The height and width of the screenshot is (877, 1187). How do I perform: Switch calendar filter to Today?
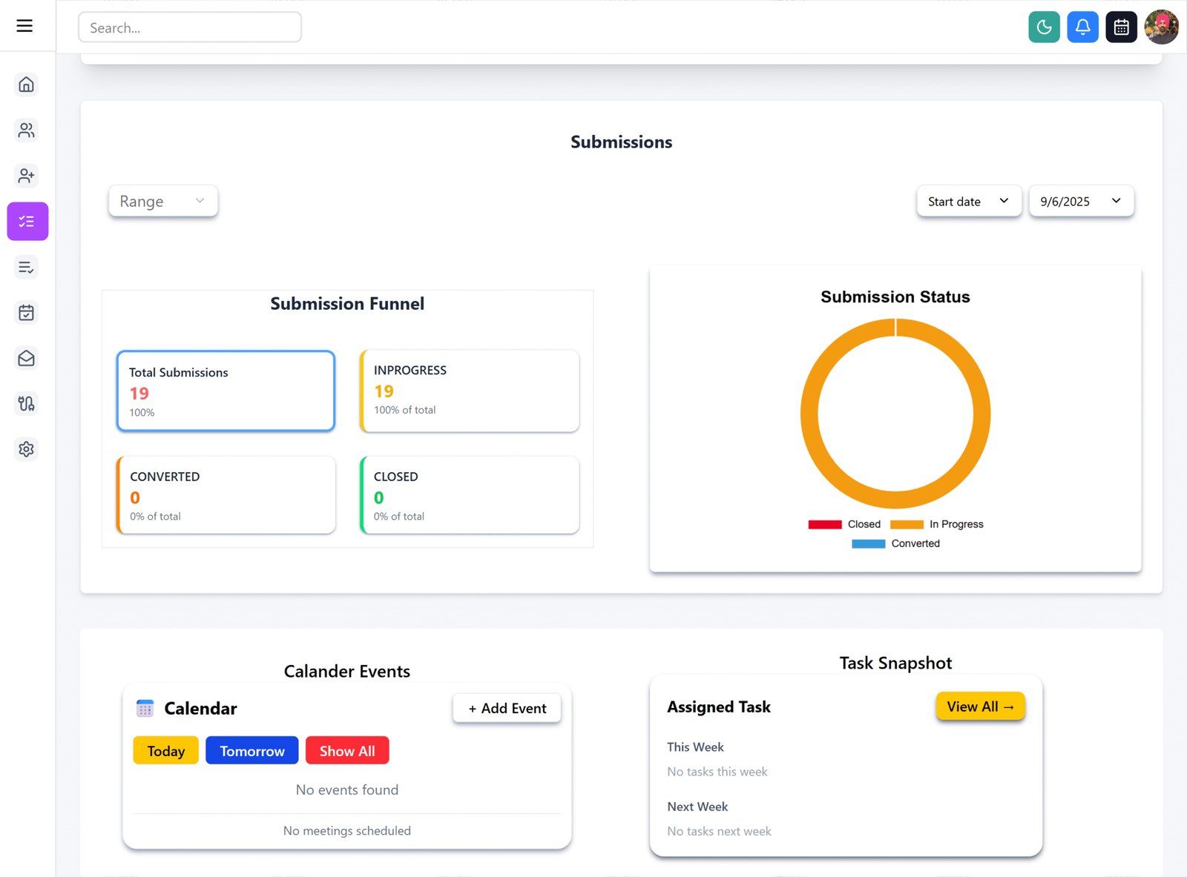pos(165,750)
